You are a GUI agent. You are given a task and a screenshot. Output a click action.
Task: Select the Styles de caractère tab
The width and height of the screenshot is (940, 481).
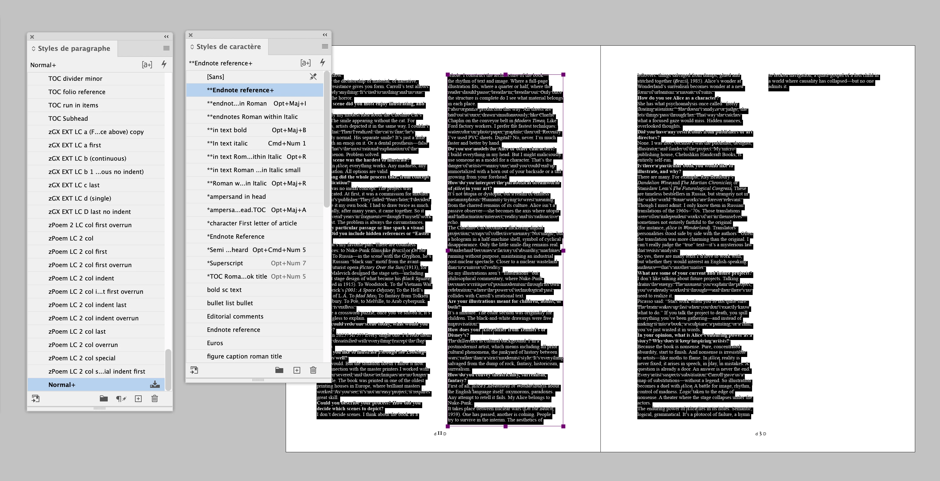(x=228, y=47)
